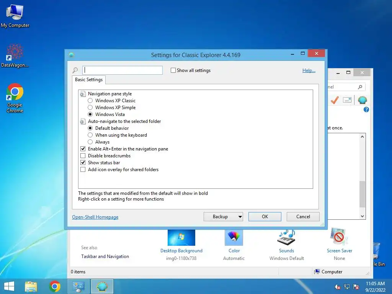Click the OK button
This screenshot has width=392, height=294.
click(x=265, y=217)
